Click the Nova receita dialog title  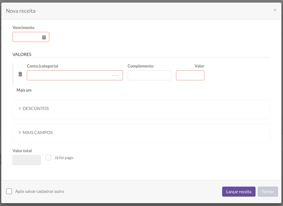[x=21, y=11]
